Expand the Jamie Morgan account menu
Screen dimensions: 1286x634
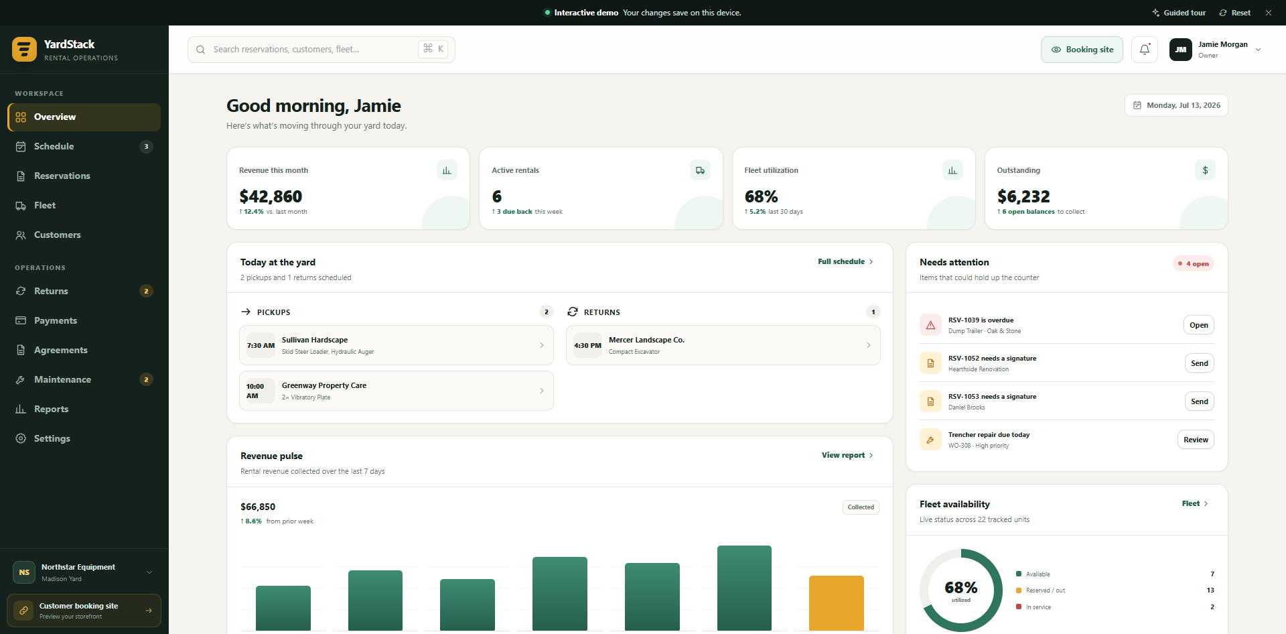(x=1216, y=50)
